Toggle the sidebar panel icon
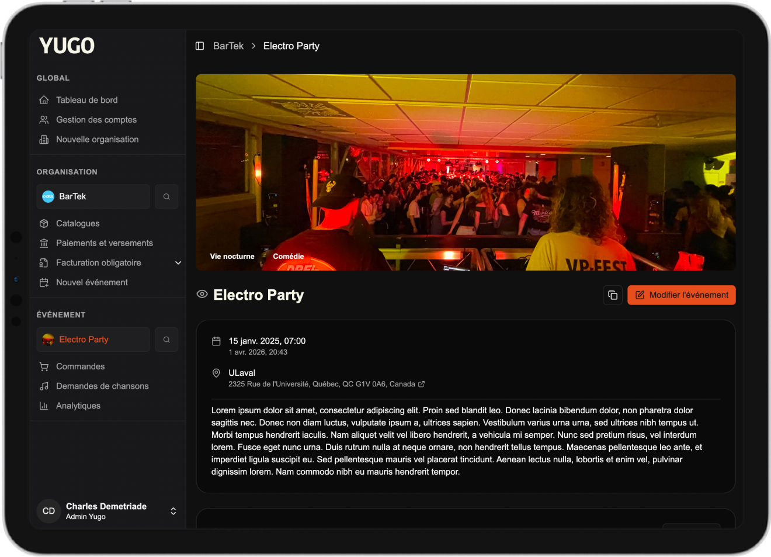 point(200,46)
